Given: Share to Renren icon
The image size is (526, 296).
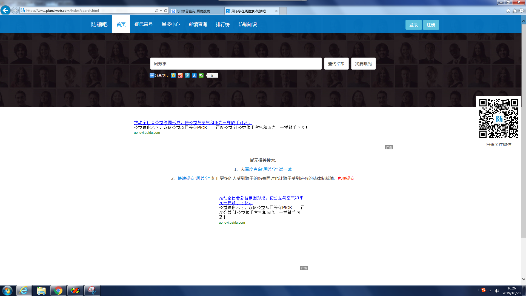Looking at the screenshot, I should point(194,75).
